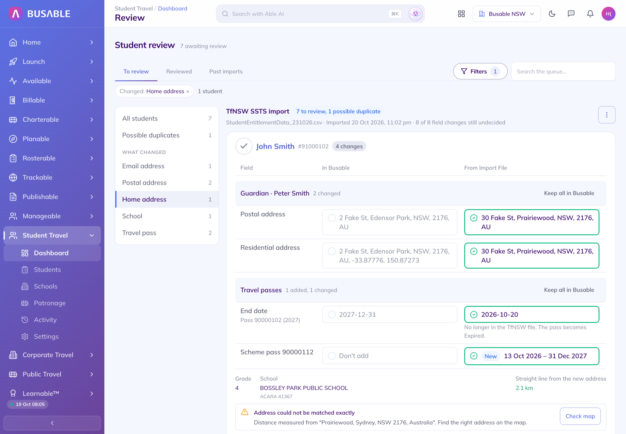This screenshot has width=626, height=434.
Task: Open the import's three-dot options menu
Action: [x=606, y=115]
